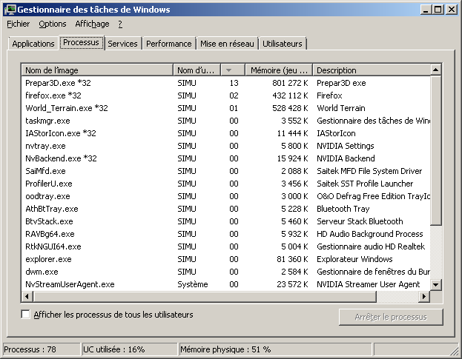Select the SaiMfd.exe process
The image size is (462, 359).
[x=226, y=171]
